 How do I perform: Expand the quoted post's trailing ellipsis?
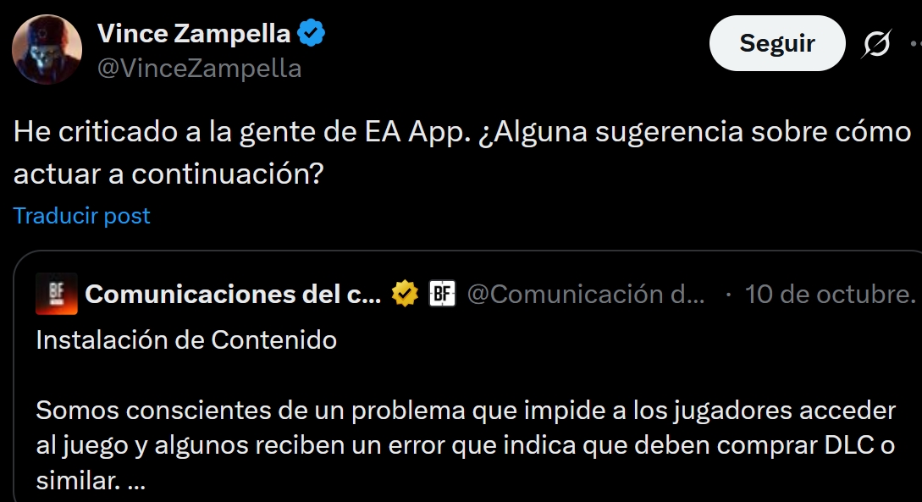[x=135, y=481]
